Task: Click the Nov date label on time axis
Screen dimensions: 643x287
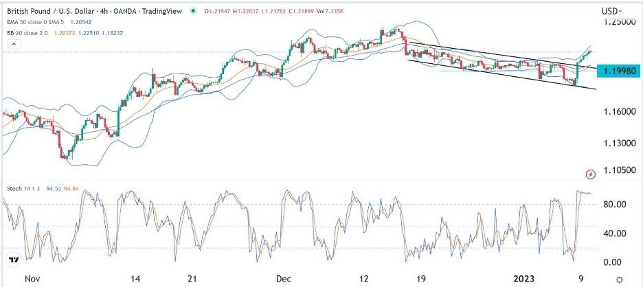Action: click(32, 279)
